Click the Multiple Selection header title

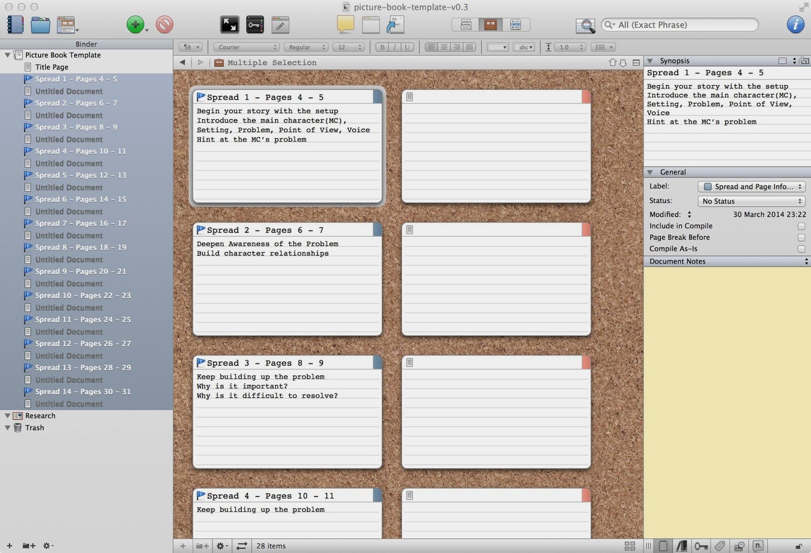272,63
